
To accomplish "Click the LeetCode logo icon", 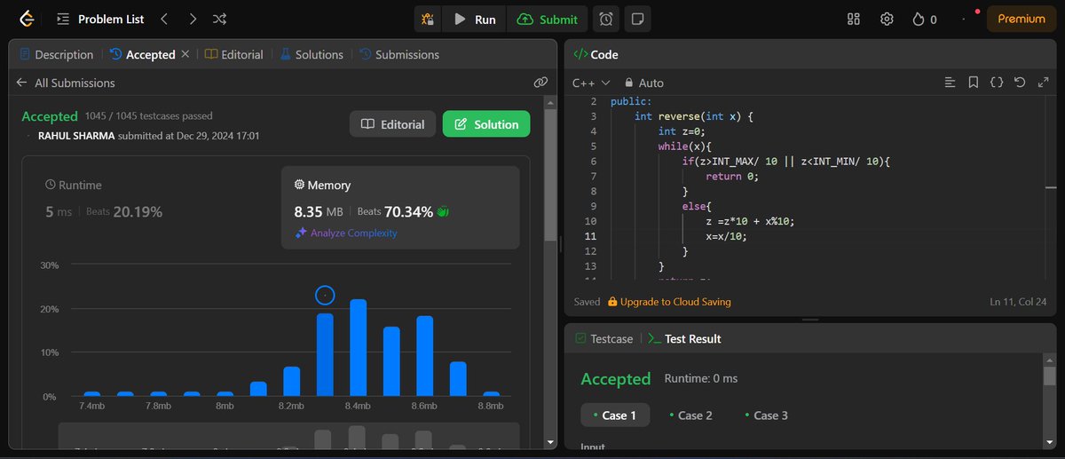I will (x=27, y=19).
